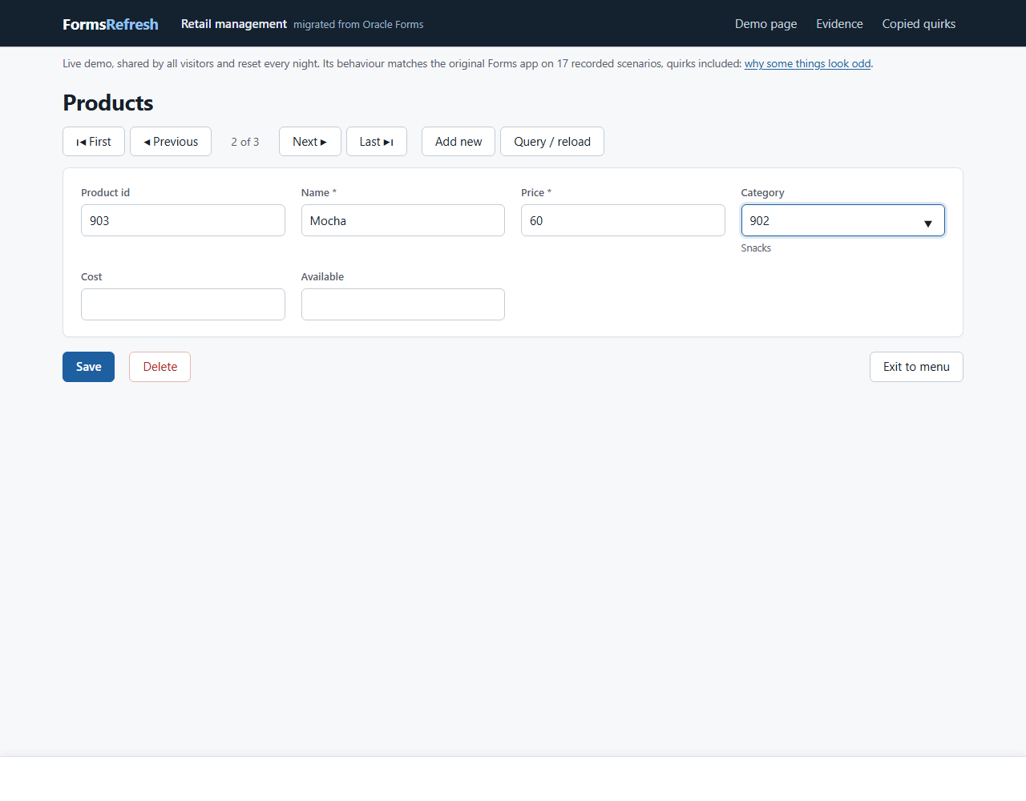Click the 'Snacks' category hint text
The image size is (1026, 801).
[756, 248]
